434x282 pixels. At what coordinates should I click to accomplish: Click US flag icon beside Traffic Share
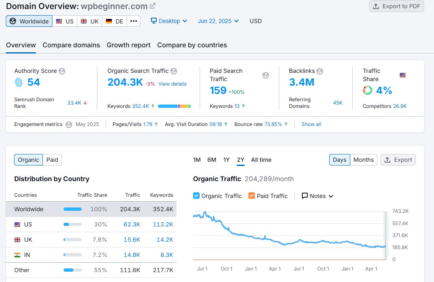(403, 75)
